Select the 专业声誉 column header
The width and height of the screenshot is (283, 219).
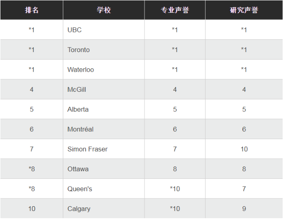[x=174, y=10]
